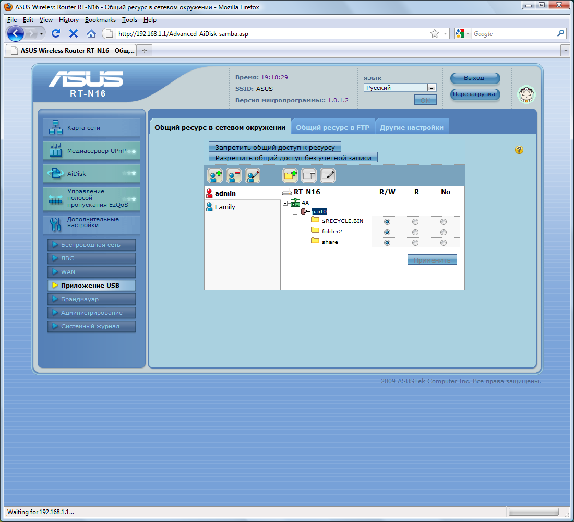Click the doctor mascot icon
The height and width of the screenshot is (522, 574).
point(527,94)
